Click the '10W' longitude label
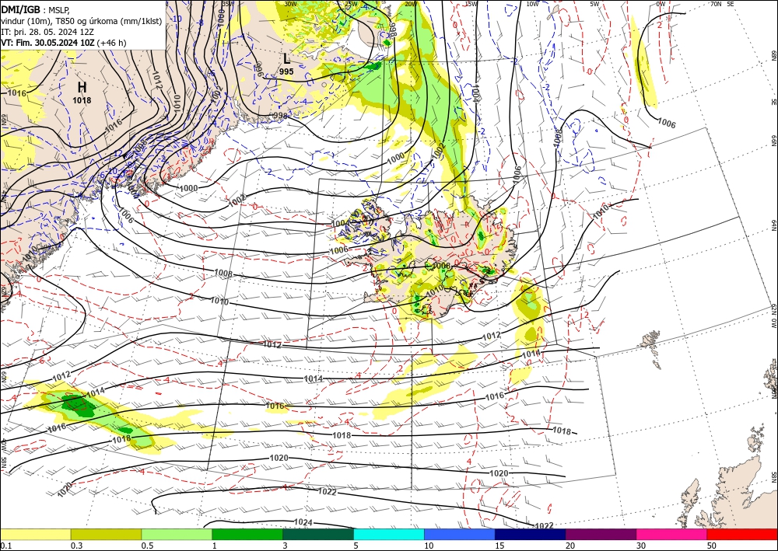The image size is (778, 551). click(x=532, y=4)
